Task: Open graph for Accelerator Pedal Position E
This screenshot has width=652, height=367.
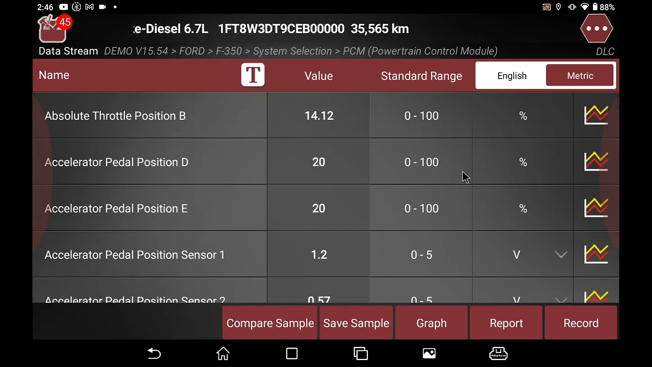Action: 596,208
